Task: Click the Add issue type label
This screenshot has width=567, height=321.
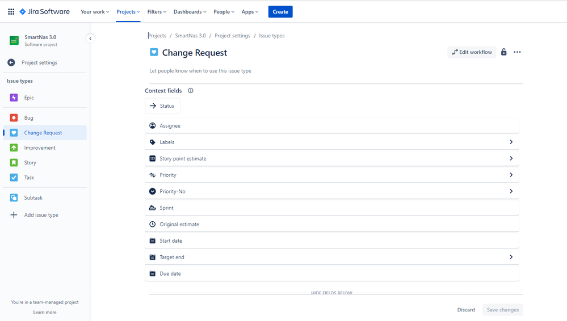Action: click(x=41, y=215)
